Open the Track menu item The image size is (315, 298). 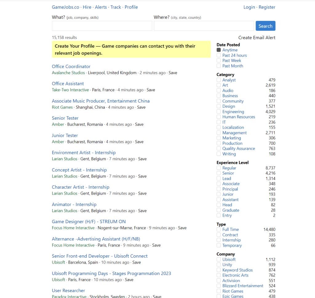pyautogui.click(x=116, y=7)
